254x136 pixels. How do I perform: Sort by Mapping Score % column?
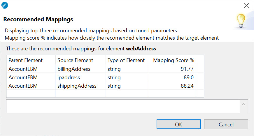[x=174, y=60]
